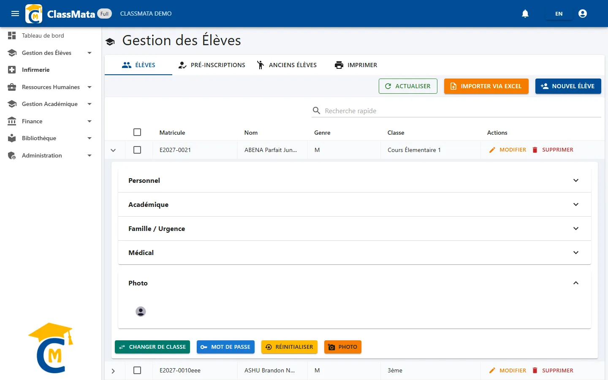Click the ClassMata logo in header
608x380 pixels.
pyautogui.click(x=34, y=14)
